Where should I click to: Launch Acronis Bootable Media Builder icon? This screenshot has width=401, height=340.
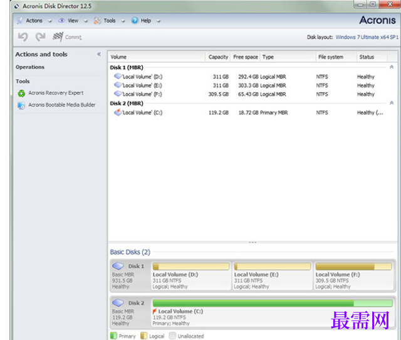click(x=21, y=105)
